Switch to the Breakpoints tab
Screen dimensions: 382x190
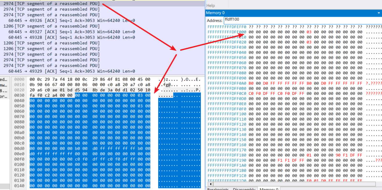[218, 189]
